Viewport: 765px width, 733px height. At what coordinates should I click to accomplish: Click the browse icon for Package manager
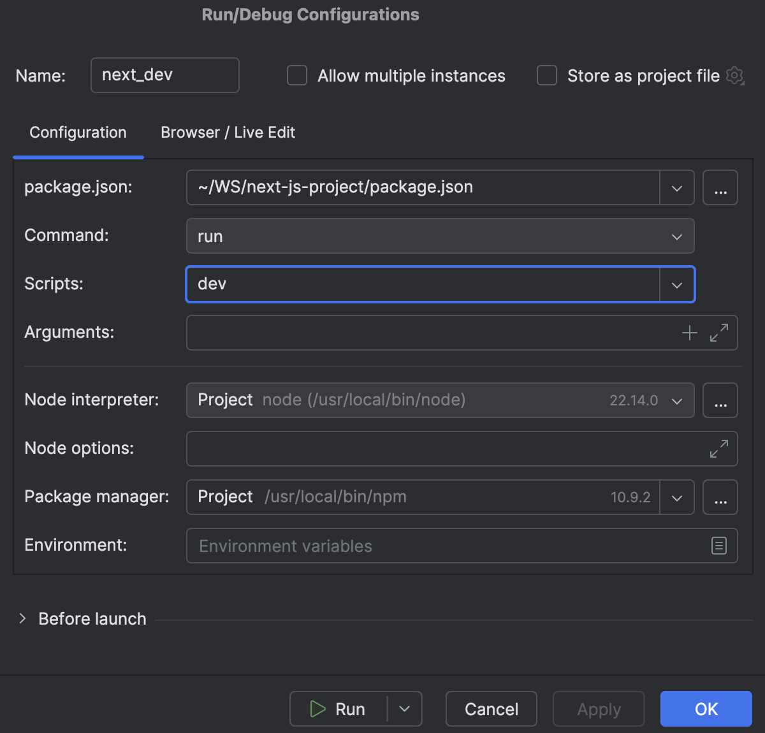720,497
